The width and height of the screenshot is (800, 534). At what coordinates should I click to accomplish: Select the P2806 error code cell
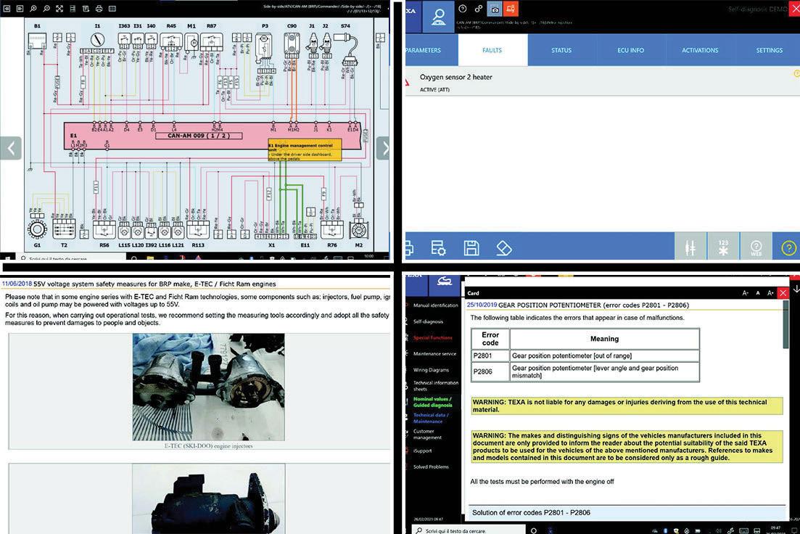(490, 371)
